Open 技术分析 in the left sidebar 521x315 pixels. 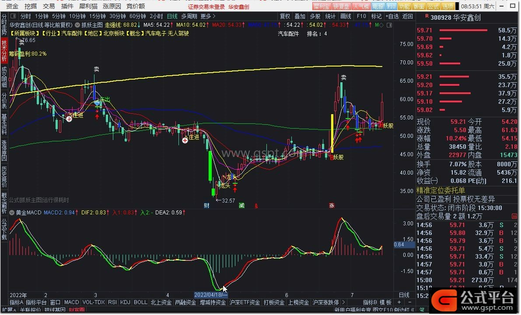(4, 50)
